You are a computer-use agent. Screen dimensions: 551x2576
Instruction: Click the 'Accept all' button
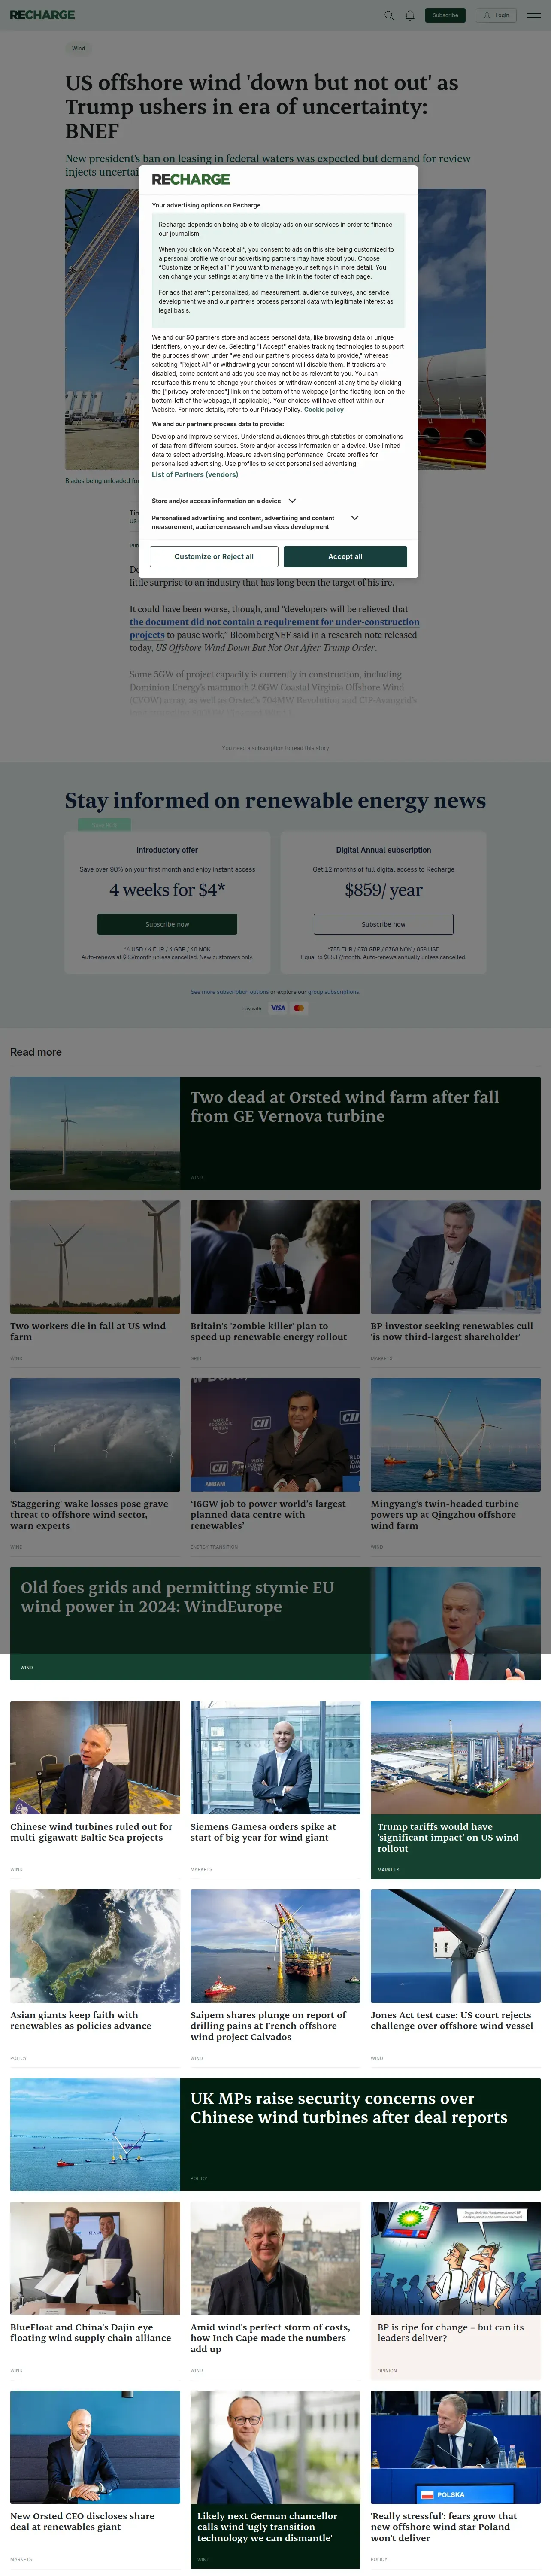pos(345,557)
